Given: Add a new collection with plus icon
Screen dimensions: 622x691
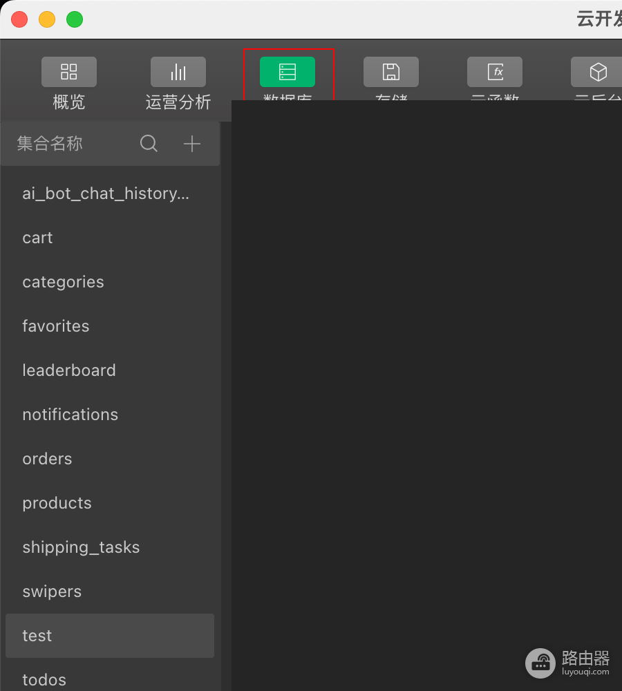Looking at the screenshot, I should click(x=192, y=144).
